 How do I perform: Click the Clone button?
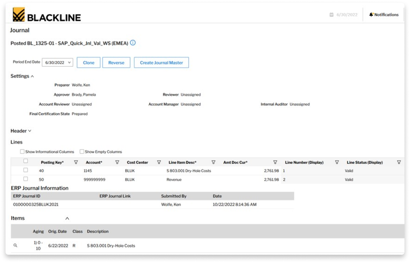(89, 62)
